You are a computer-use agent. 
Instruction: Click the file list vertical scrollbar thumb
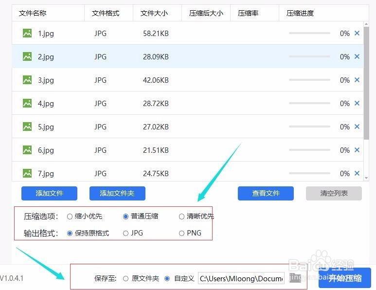pyautogui.click(x=366, y=83)
